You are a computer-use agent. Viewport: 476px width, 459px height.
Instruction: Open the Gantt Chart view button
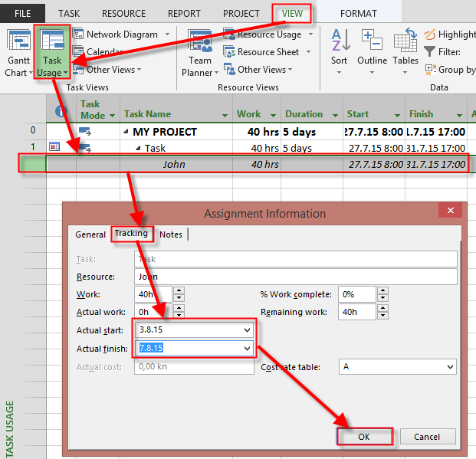point(17,51)
